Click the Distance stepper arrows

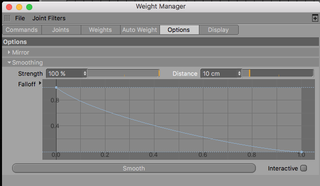[x=239, y=74]
